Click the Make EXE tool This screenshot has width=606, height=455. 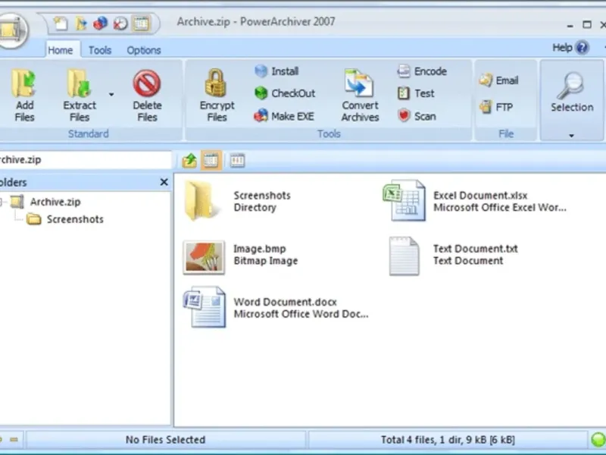pyautogui.click(x=284, y=116)
